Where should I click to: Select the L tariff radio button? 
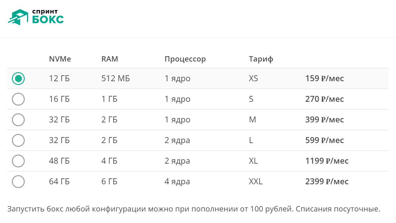tap(18, 140)
